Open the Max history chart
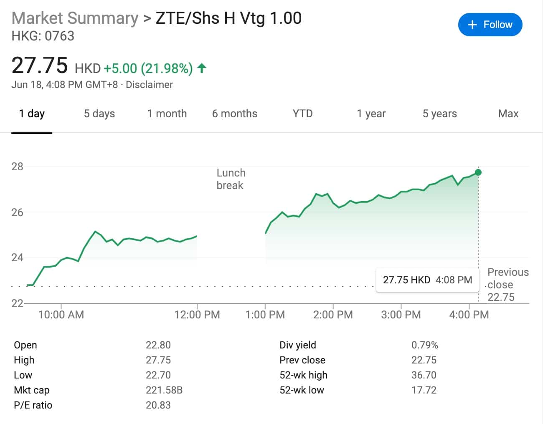The image size is (543, 424). coord(508,114)
